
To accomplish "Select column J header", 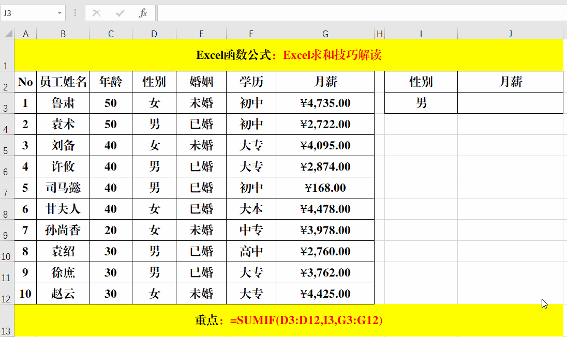I will point(510,33).
